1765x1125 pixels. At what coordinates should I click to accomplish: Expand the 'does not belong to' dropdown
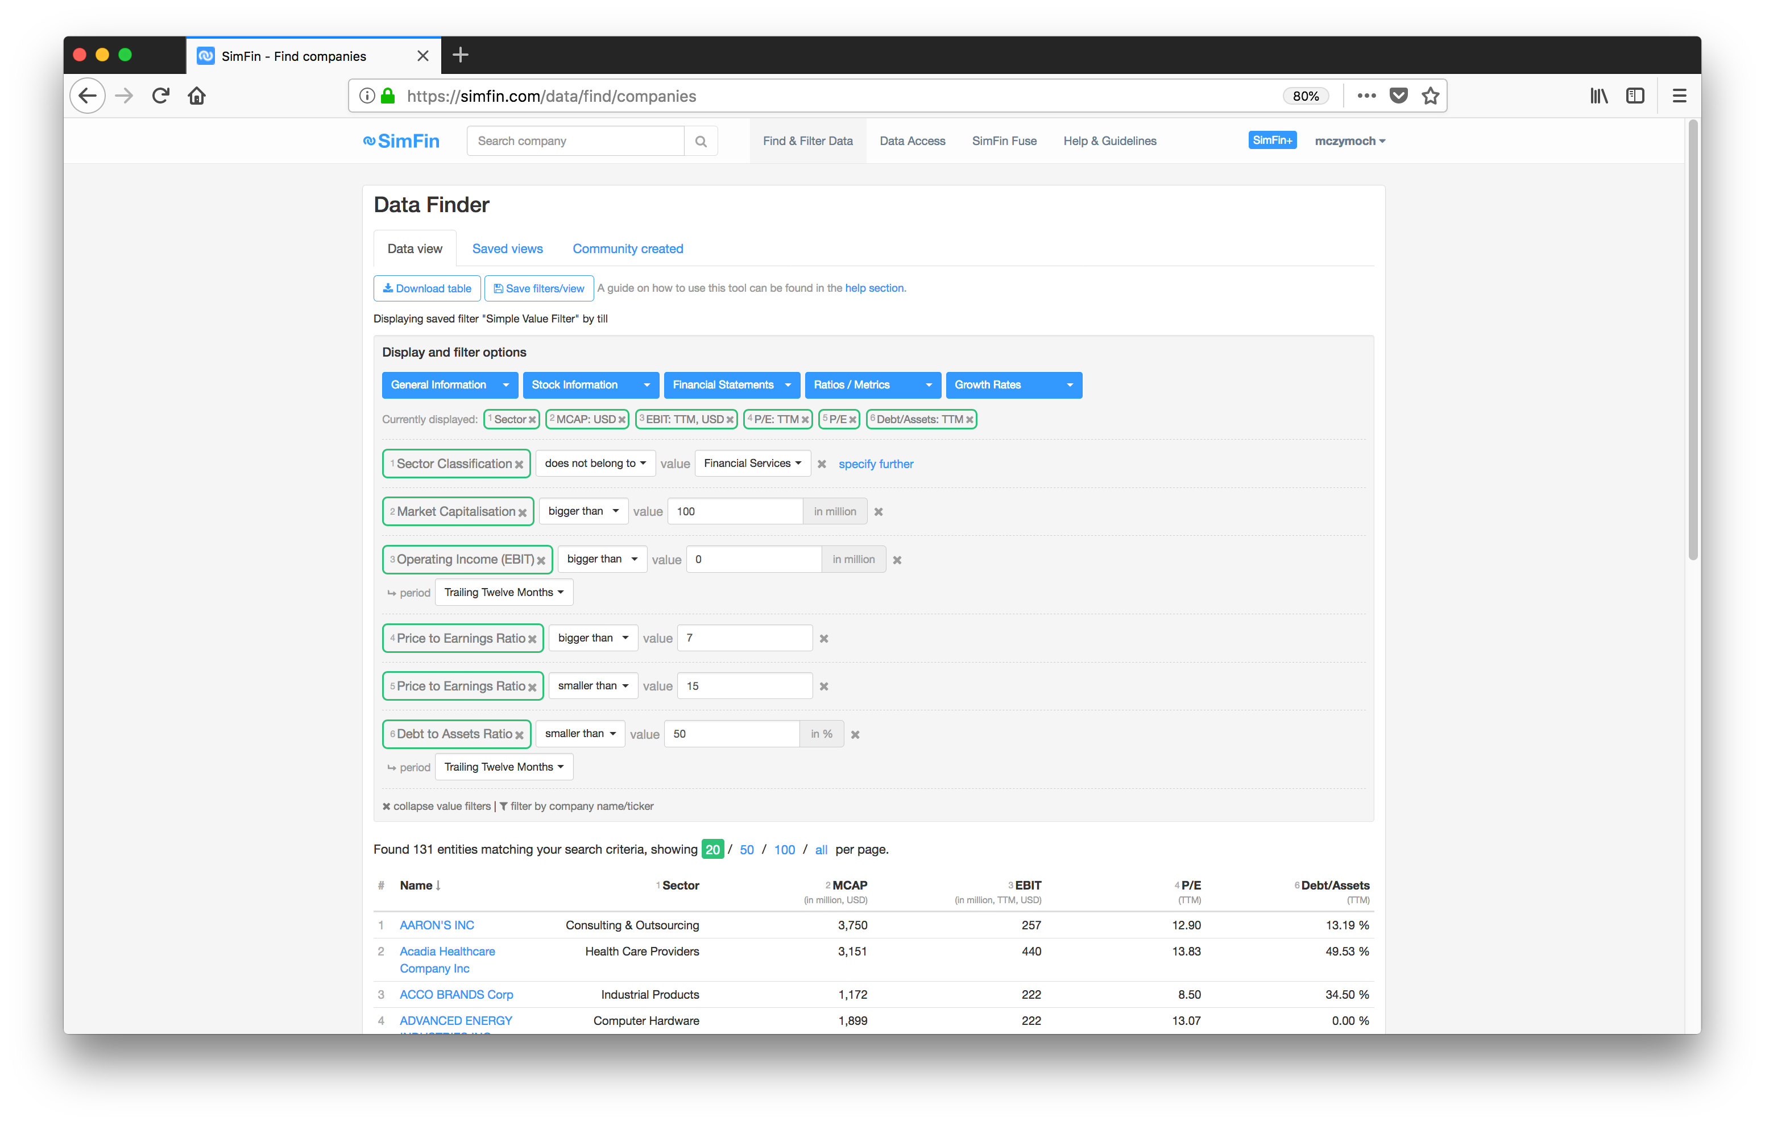click(594, 464)
